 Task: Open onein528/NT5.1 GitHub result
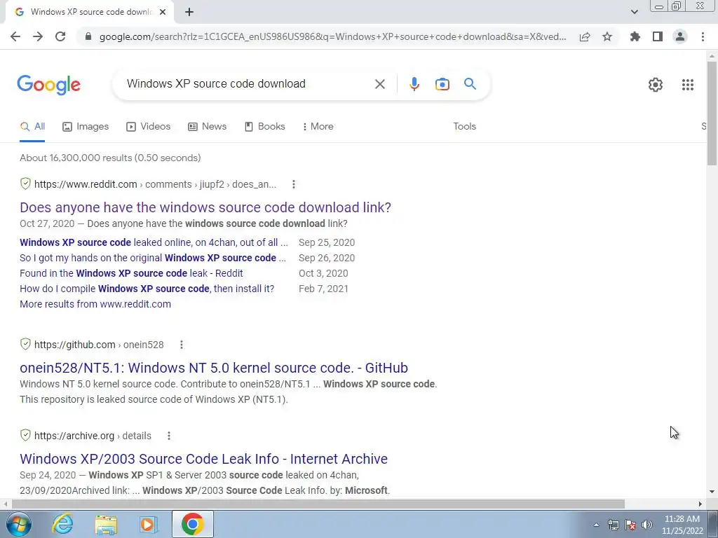click(214, 368)
